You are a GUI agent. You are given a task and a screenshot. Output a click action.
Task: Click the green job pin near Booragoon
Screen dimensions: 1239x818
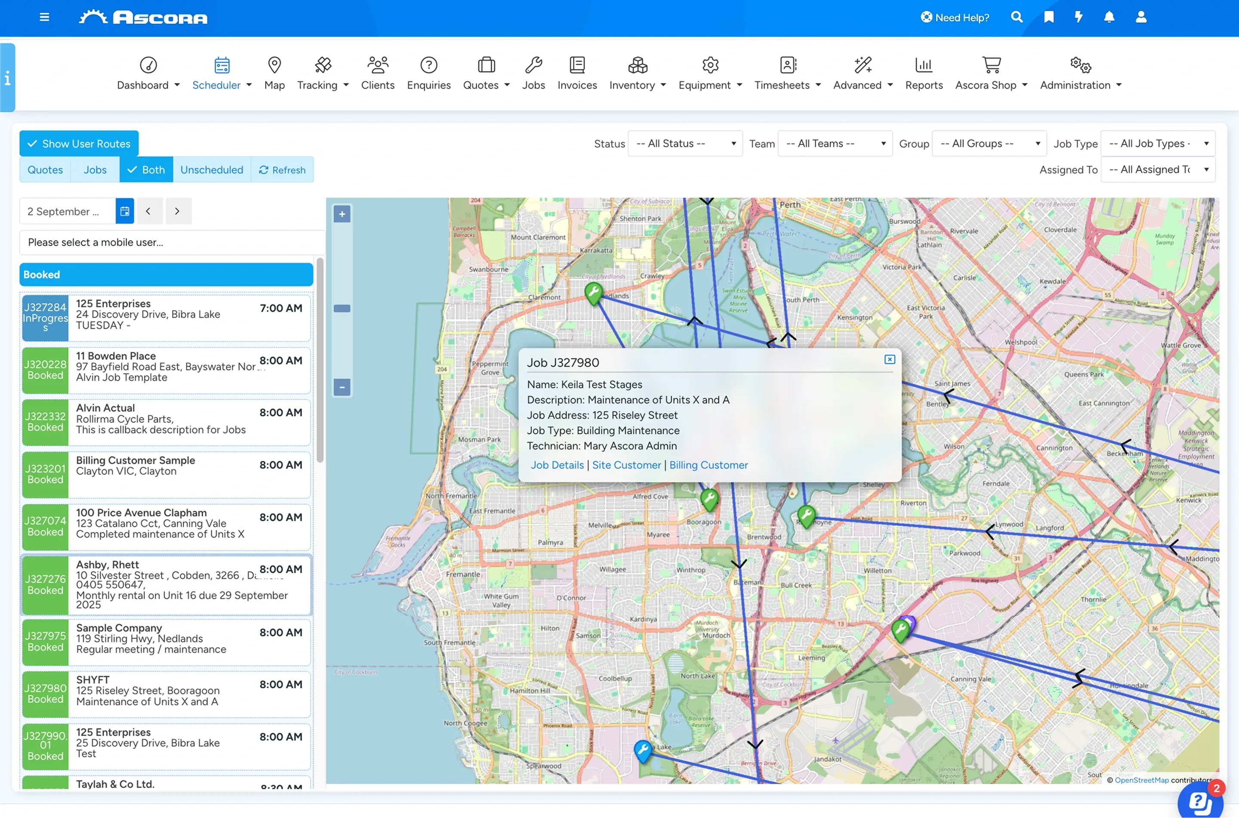pos(709,499)
